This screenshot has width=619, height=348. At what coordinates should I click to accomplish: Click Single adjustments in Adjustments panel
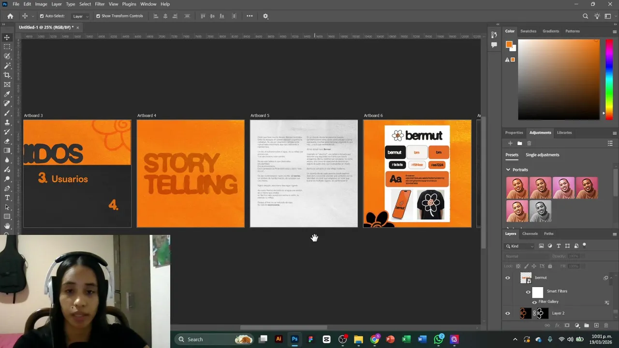tap(542, 155)
